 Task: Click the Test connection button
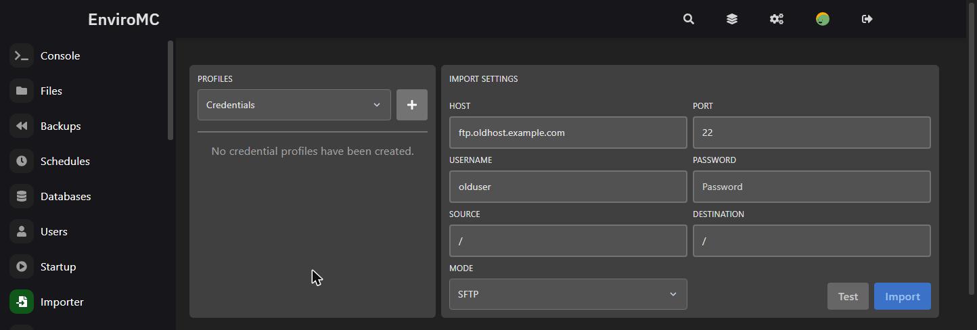coord(848,296)
